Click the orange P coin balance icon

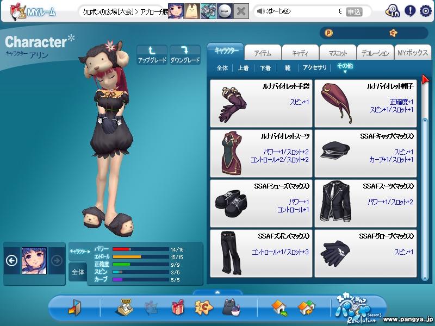328,33
